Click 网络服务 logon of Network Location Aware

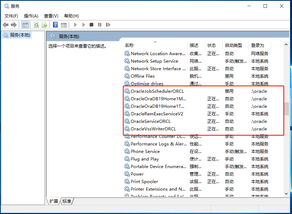click(x=259, y=54)
